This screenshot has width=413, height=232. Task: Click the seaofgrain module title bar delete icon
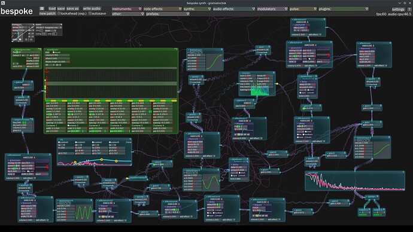coord(176,50)
